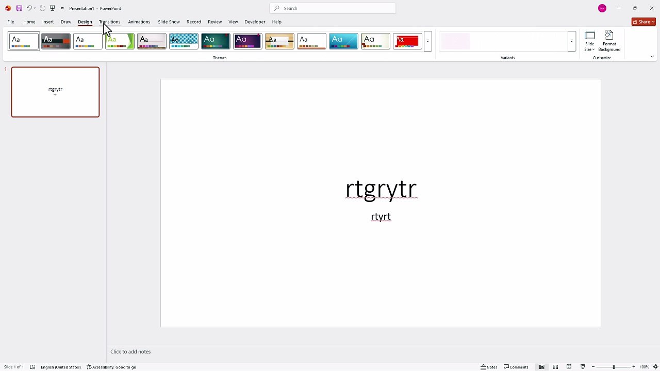The height and width of the screenshot is (371, 660).
Task: Click the 'English (United States)' language indicator
Action: tap(61, 367)
